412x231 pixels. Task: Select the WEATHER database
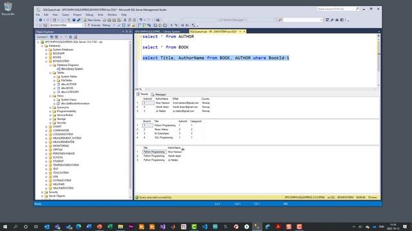[59, 184]
